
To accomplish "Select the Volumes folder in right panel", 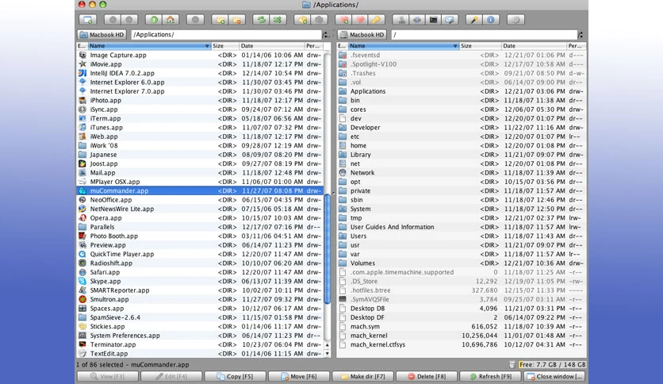I will tap(462, 263).
